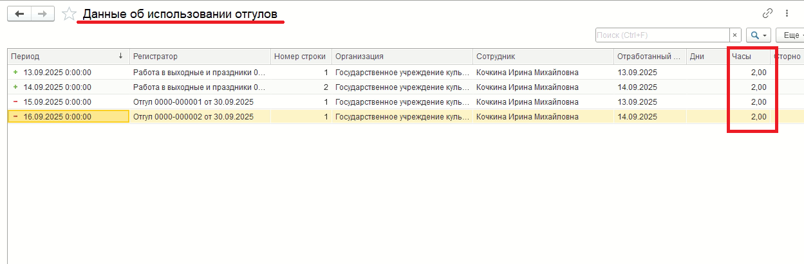
Task: Click the red minus icon in the 16.09.2025 row
Action: tap(15, 116)
